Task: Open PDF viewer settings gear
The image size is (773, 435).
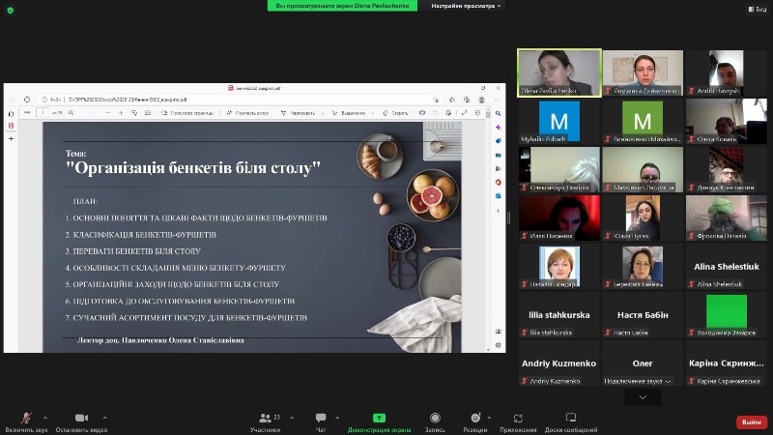Action: coord(477,113)
